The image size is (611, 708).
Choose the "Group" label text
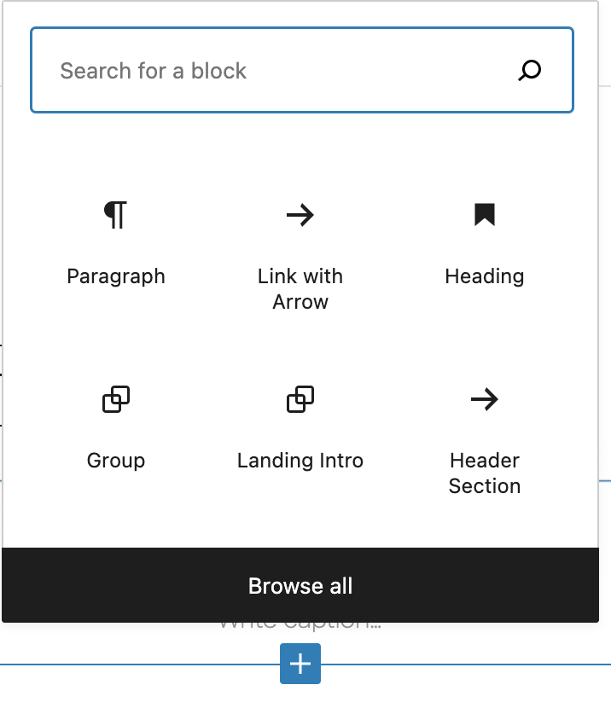tap(116, 461)
